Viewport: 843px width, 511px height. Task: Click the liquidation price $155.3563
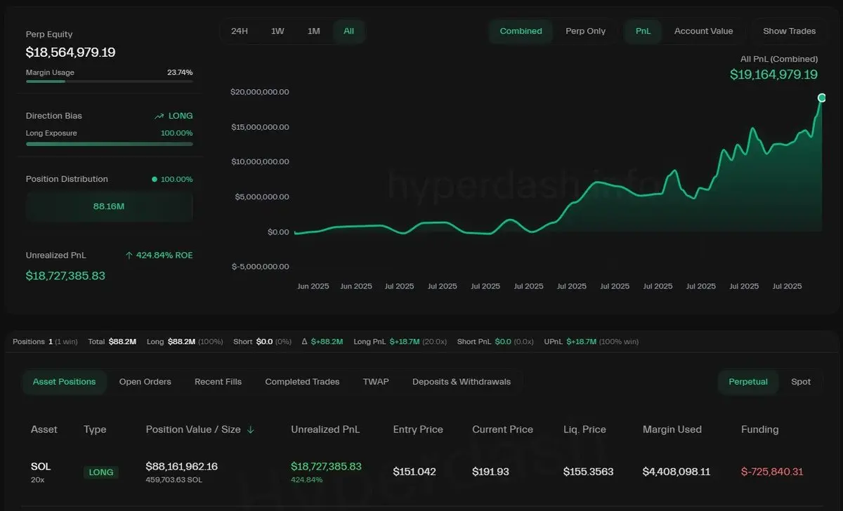(x=589, y=472)
